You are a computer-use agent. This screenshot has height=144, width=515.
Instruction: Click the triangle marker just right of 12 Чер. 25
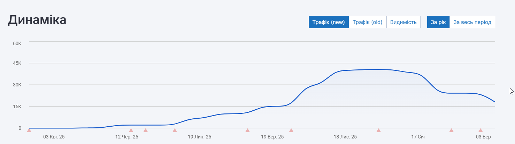point(146,130)
